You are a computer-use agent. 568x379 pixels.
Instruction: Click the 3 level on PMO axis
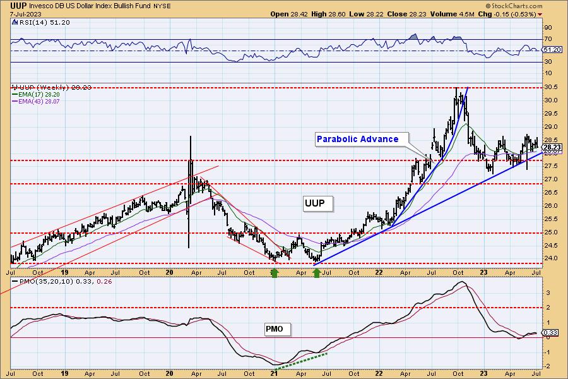(x=548, y=293)
